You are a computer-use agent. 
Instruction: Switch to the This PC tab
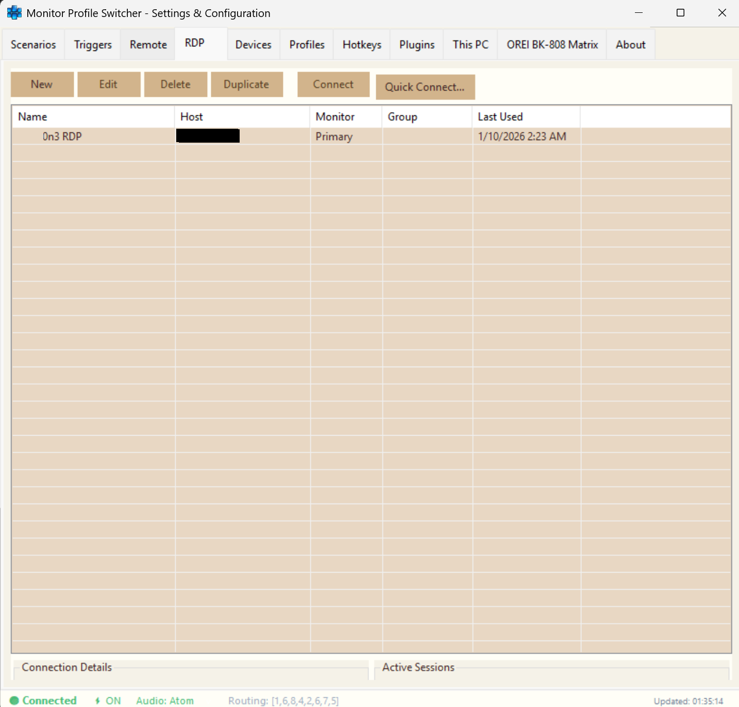(469, 44)
